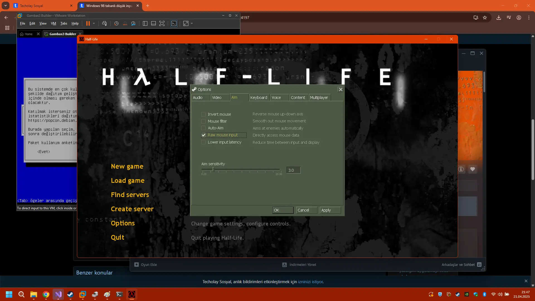Click the heart favorite icon in Steam
535x301 pixels.
[473, 169]
